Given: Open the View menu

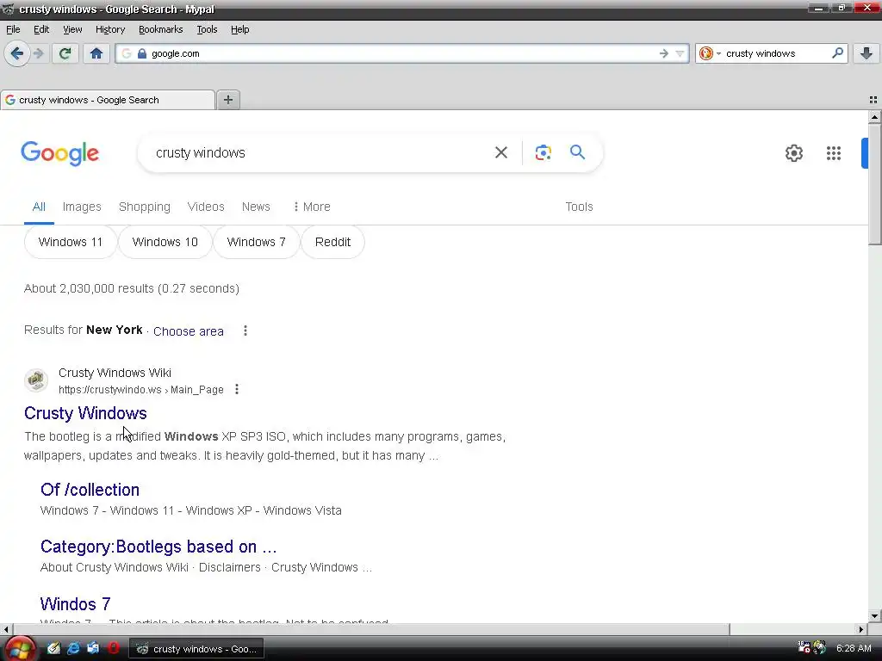Looking at the screenshot, I should point(72,29).
